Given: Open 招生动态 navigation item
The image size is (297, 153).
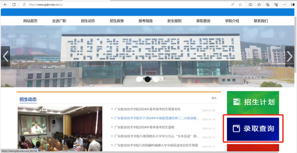Looking at the screenshot, I should [x=88, y=21].
